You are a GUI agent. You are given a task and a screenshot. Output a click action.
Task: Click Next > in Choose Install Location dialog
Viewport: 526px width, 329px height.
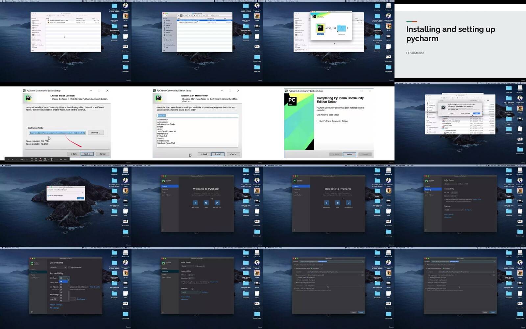(87, 154)
